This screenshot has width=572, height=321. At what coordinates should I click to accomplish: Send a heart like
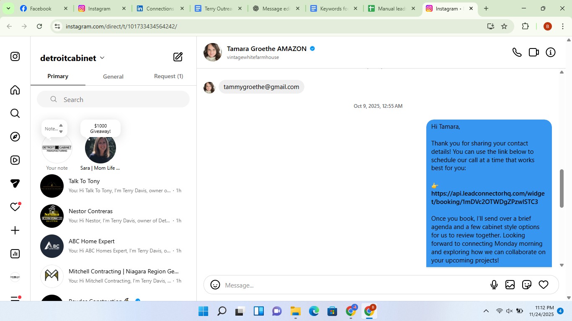tap(544, 285)
